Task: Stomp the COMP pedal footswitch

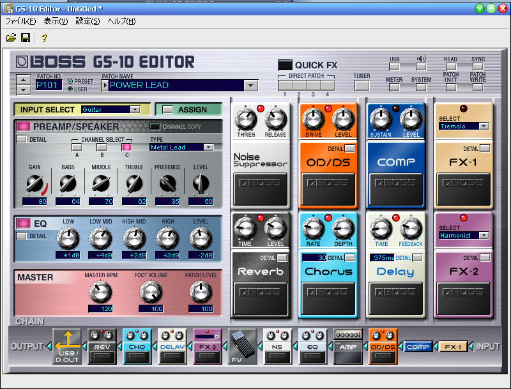Action: click(395, 189)
